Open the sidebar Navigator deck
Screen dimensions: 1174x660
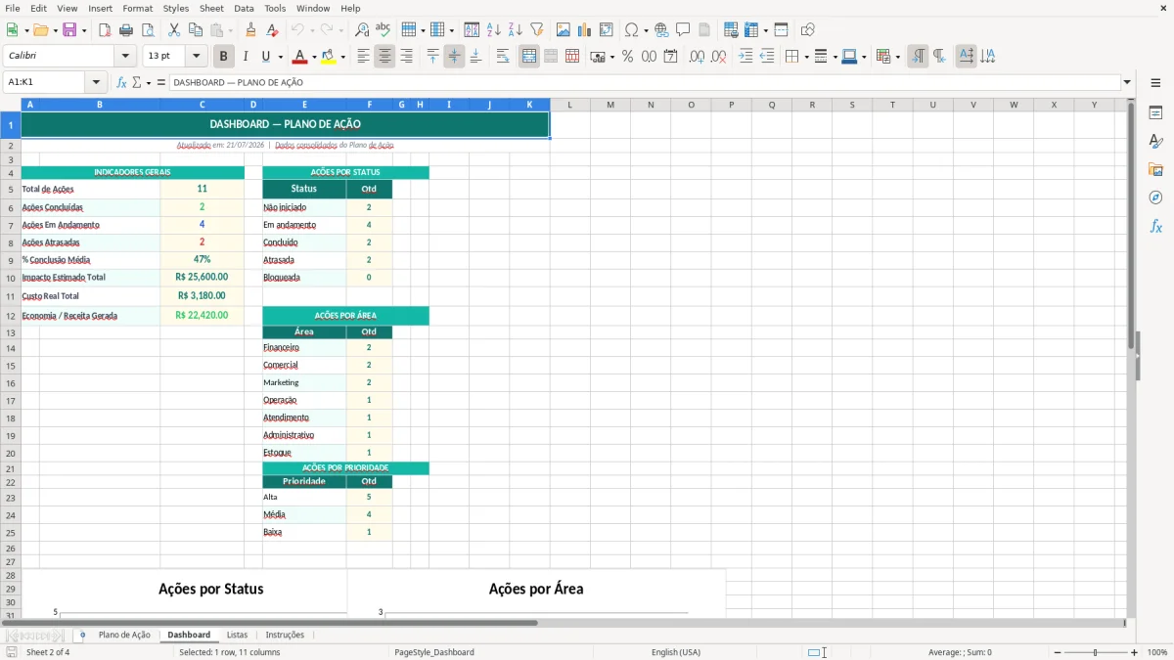[1155, 198]
